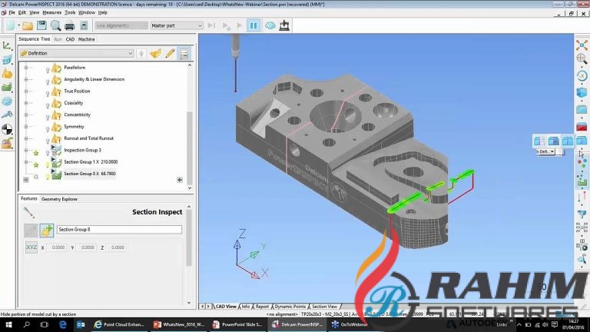Toggle lightbulb visibility for Section Group 8
The image size is (590, 332).
pos(48,176)
